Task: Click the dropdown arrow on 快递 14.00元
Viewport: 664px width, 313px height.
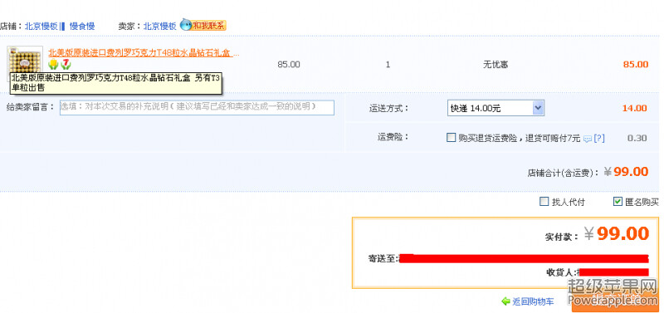Action: [x=538, y=108]
